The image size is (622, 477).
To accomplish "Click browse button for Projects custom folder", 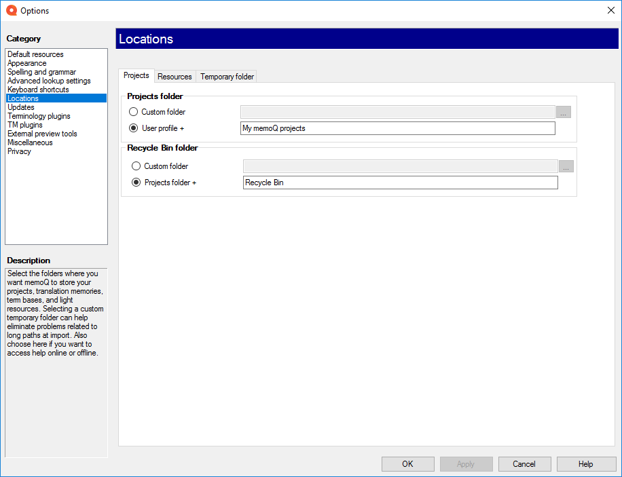I will coord(563,112).
